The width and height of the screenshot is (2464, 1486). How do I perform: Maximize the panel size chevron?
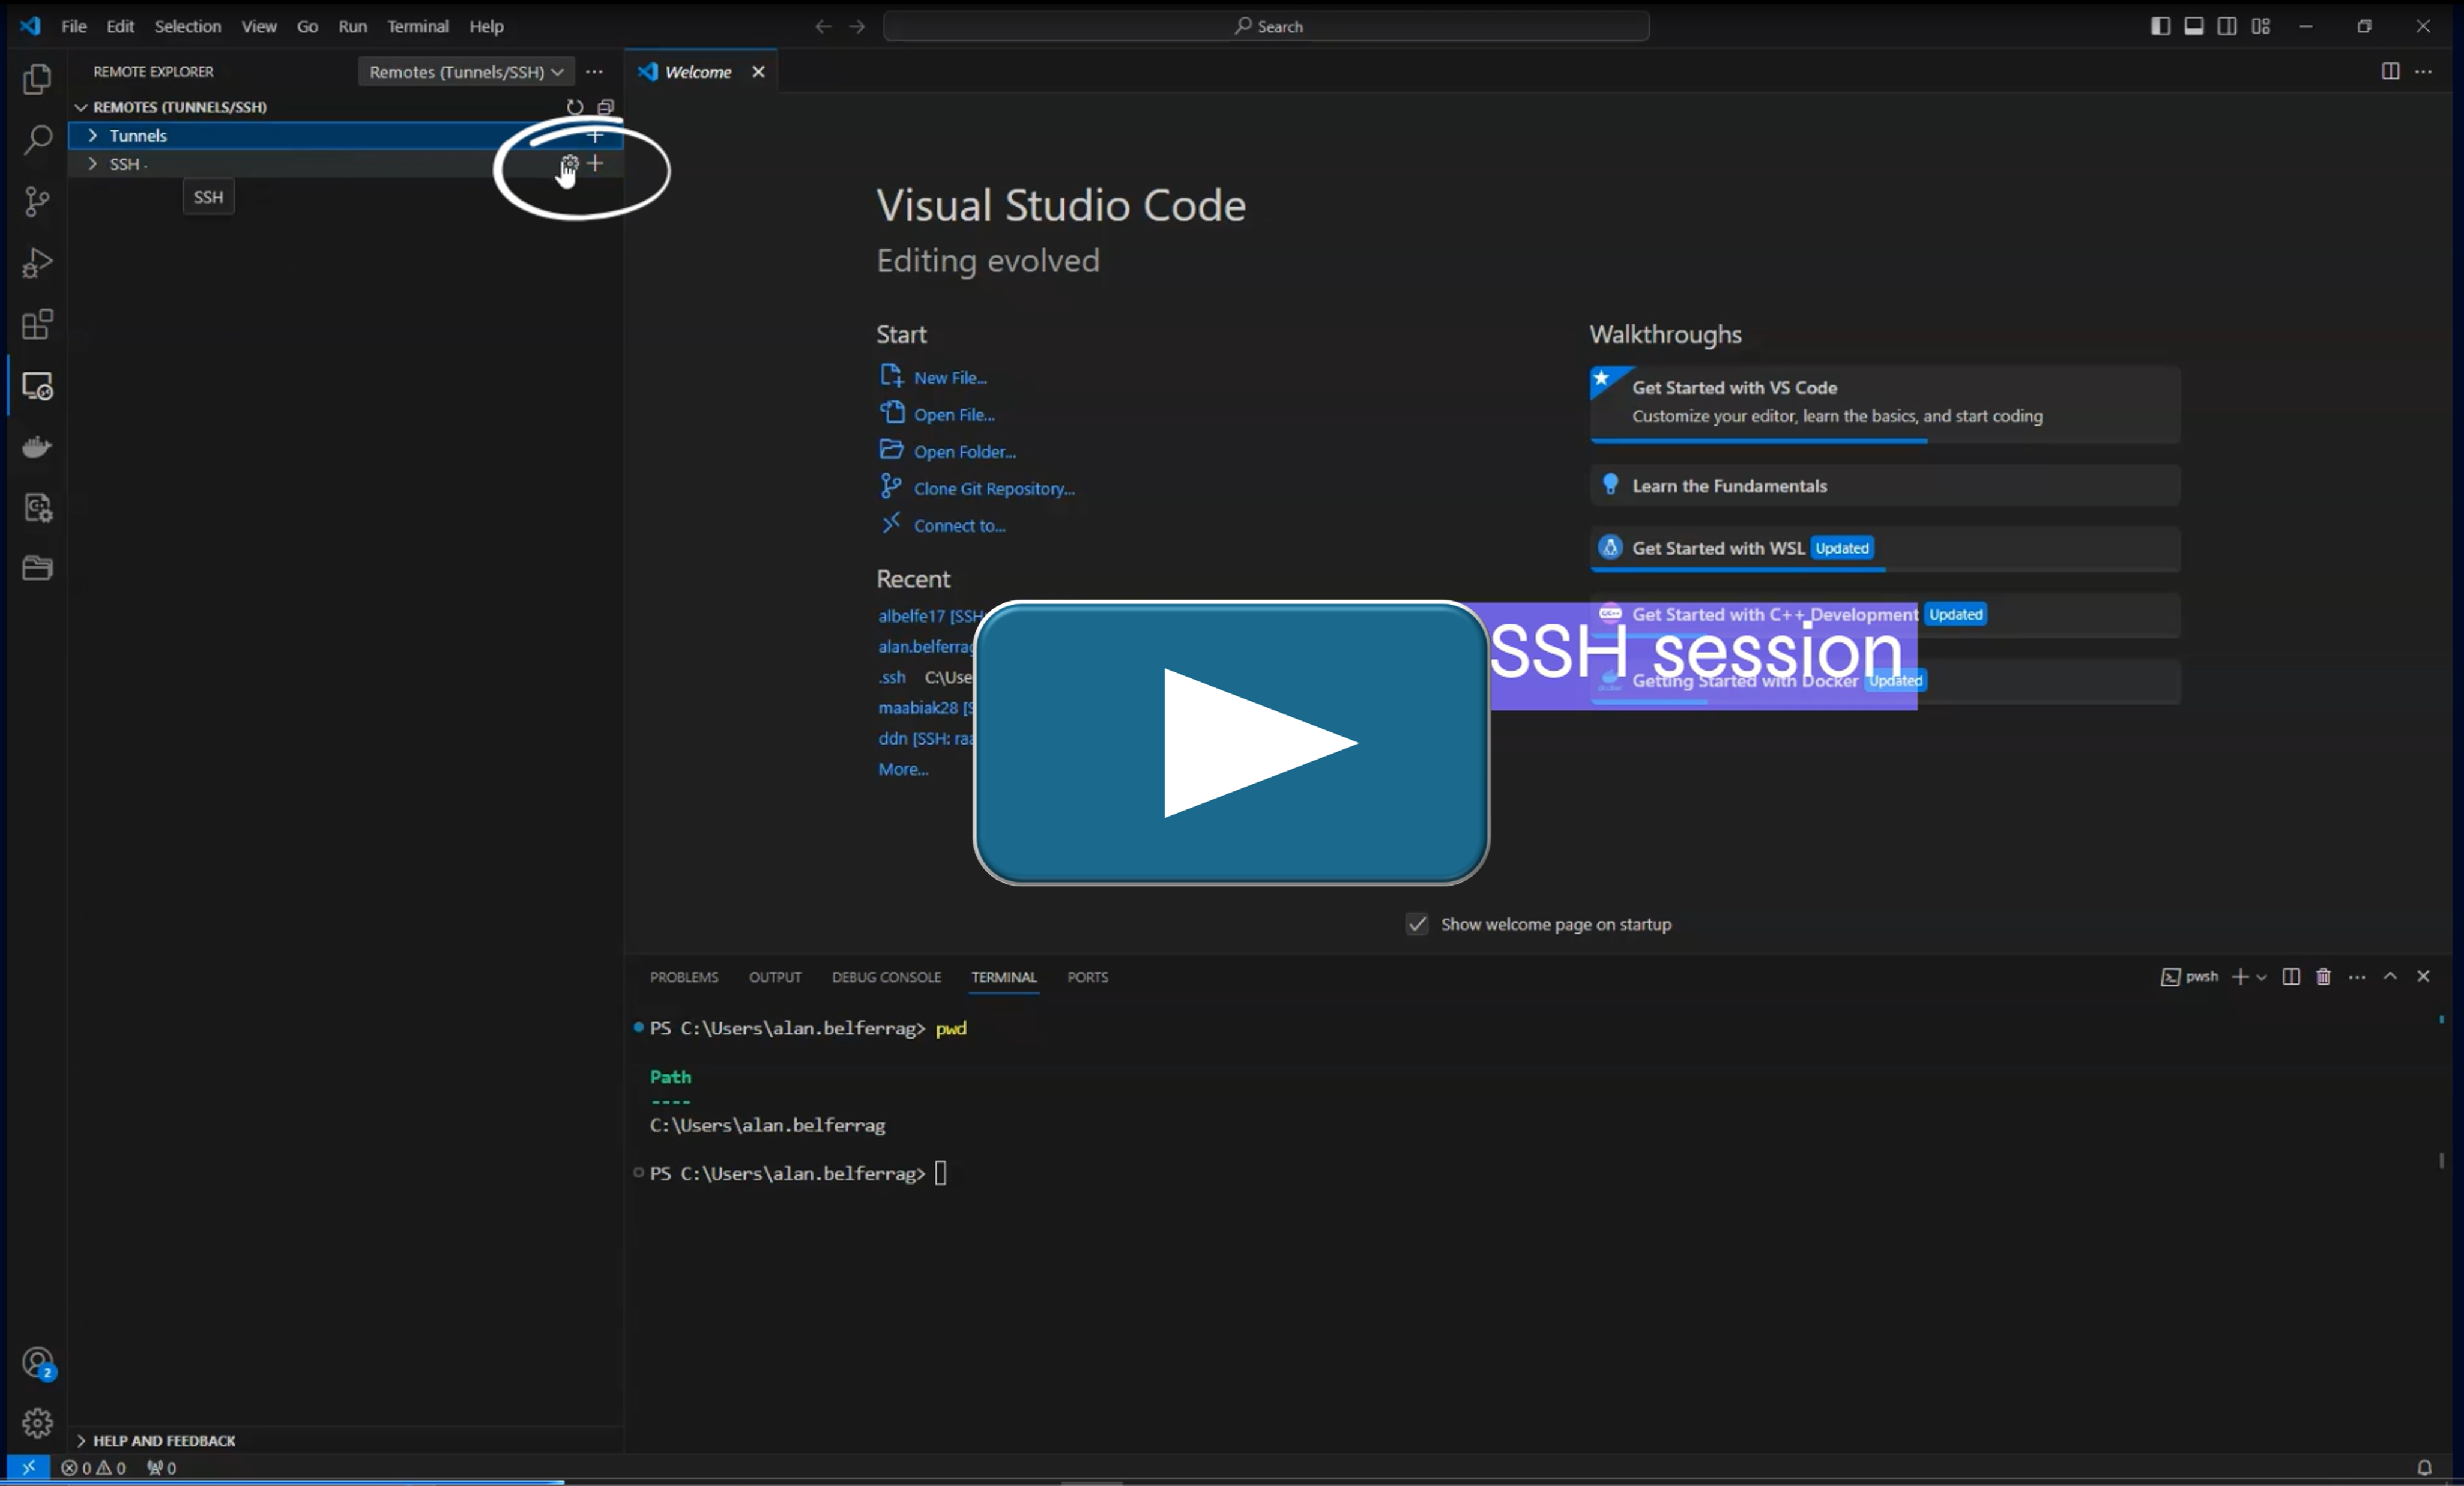tap(2390, 977)
